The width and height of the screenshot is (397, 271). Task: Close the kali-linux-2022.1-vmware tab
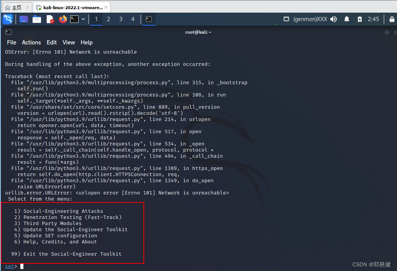click(106, 7)
